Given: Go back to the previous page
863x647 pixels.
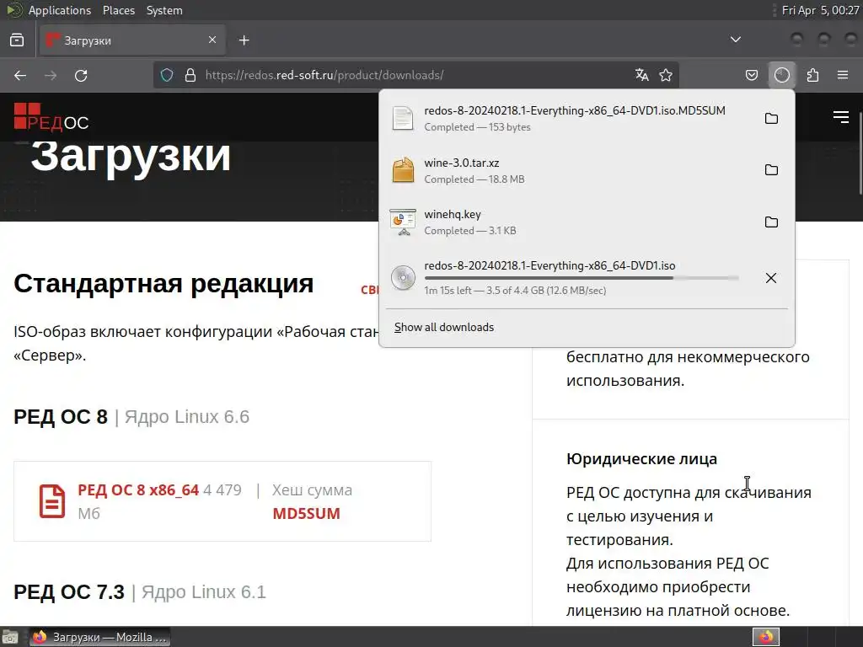Looking at the screenshot, I should click(x=20, y=75).
